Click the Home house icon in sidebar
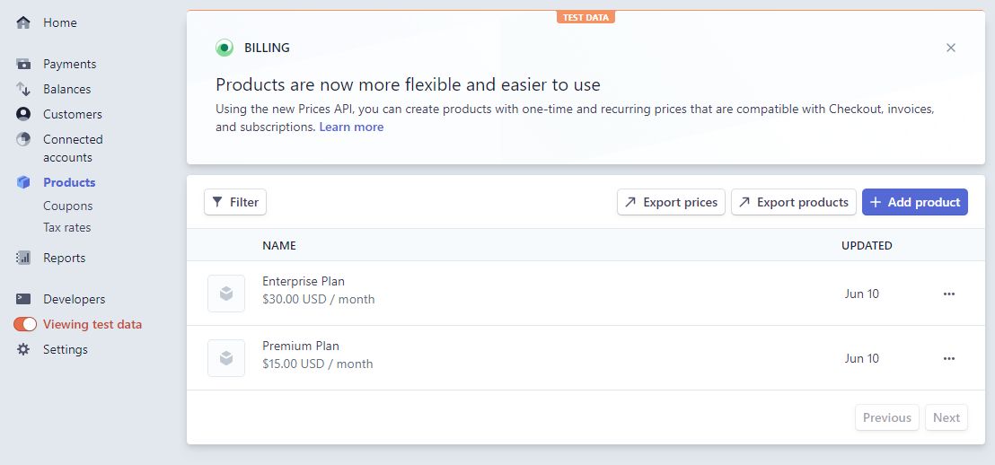The image size is (995, 465). coord(23,22)
